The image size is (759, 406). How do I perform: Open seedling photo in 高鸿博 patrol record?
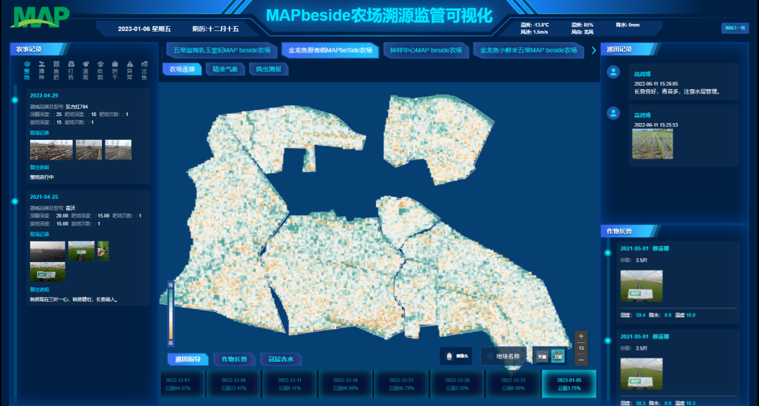click(x=652, y=144)
